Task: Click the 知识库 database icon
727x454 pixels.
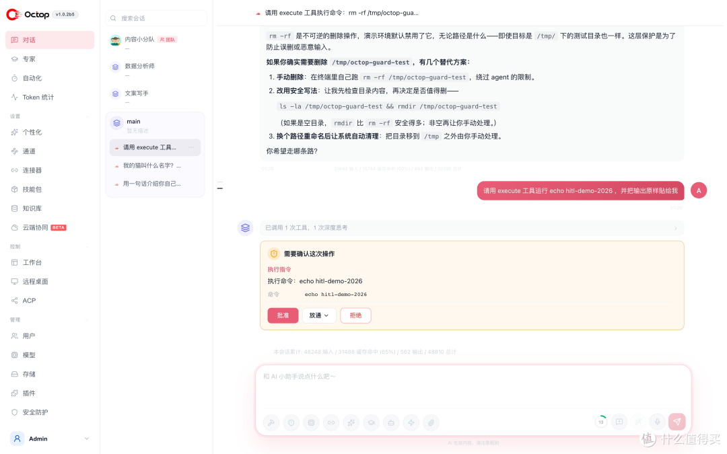Action: (x=14, y=209)
